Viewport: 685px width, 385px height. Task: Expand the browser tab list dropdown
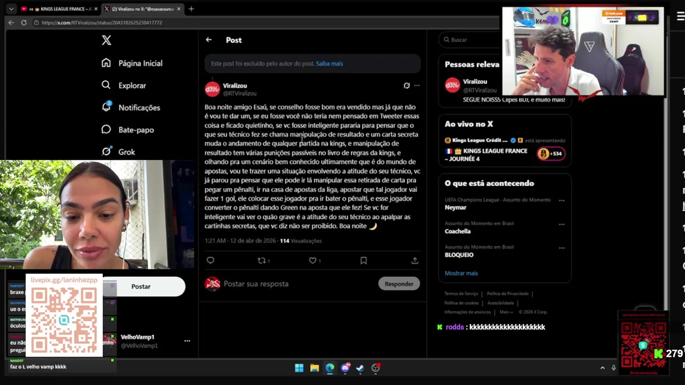point(11,9)
